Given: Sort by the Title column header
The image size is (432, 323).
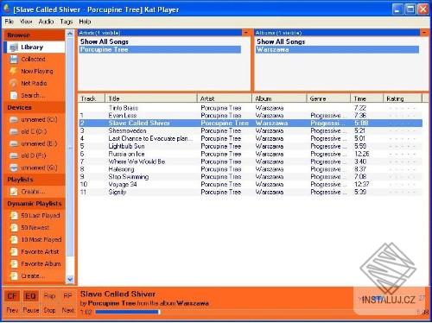Looking at the screenshot, I should [151, 98].
